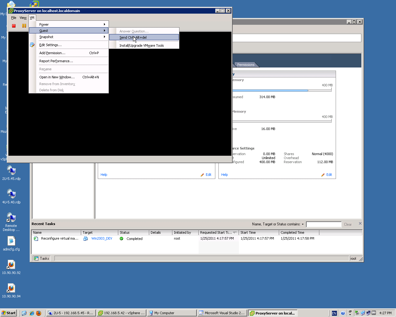Click the Show Desktop quick launch icon

(x=24, y=313)
